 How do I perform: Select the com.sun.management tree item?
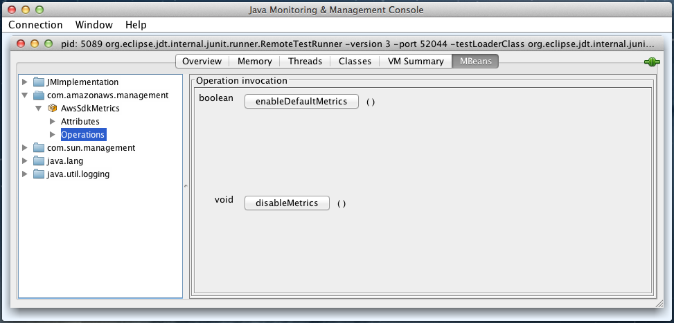[x=91, y=147]
